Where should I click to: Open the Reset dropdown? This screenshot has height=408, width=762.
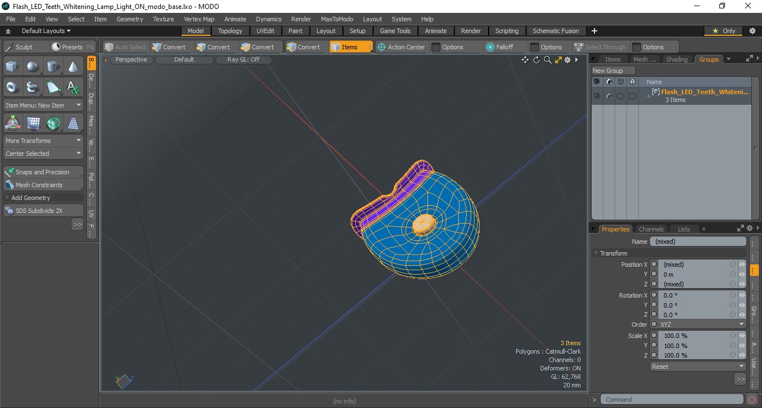tap(698, 367)
